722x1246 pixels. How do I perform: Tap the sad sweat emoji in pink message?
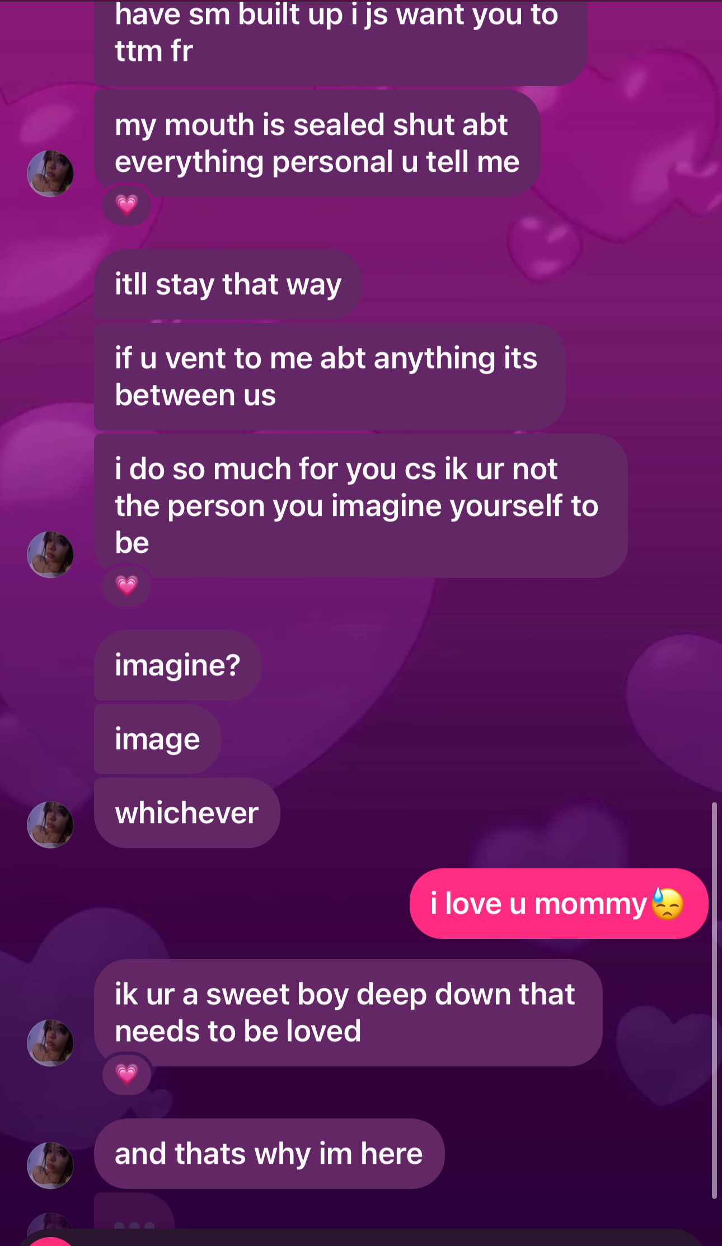point(668,904)
